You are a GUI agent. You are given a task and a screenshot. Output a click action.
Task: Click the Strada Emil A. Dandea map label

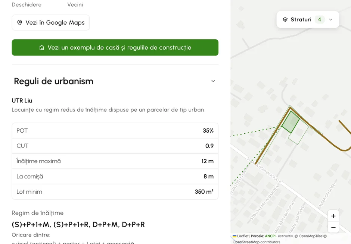(x=265, y=203)
